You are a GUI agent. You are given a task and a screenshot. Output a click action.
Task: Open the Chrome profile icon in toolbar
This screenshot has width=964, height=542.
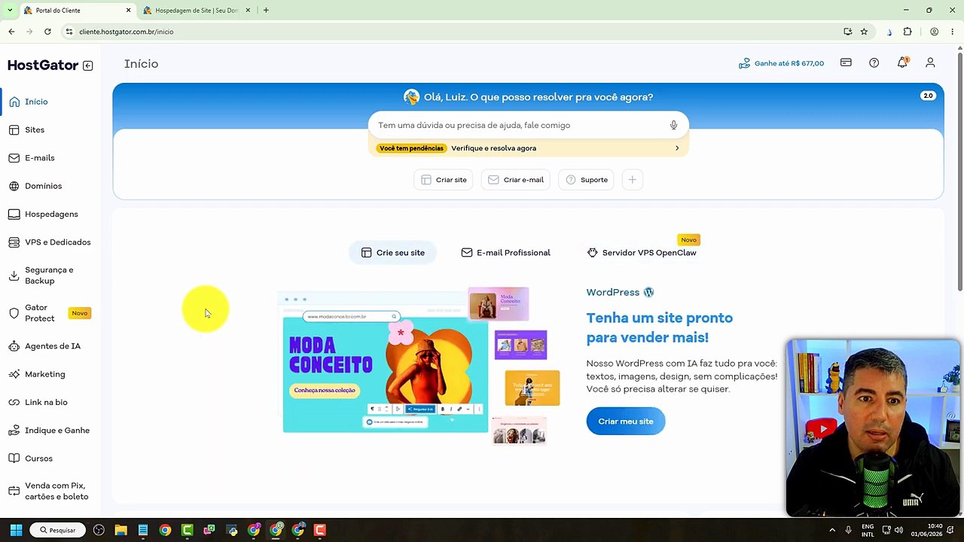[x=934, y=32]
